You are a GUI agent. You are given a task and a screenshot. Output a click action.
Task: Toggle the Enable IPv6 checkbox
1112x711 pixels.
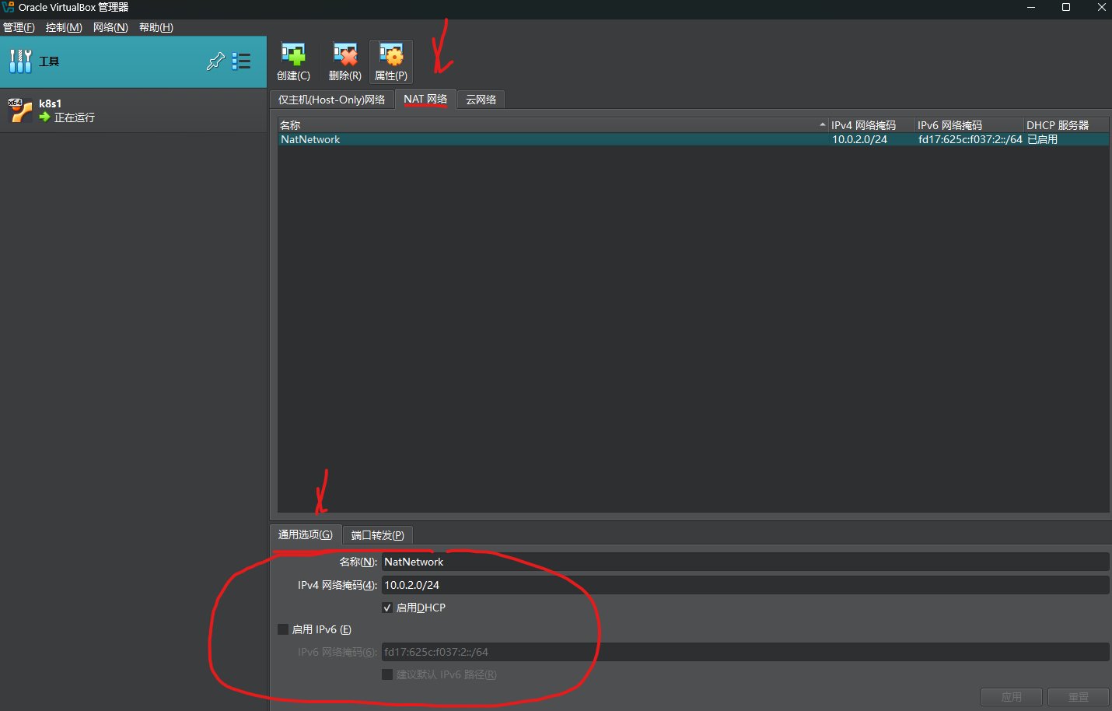coord(283,629)
